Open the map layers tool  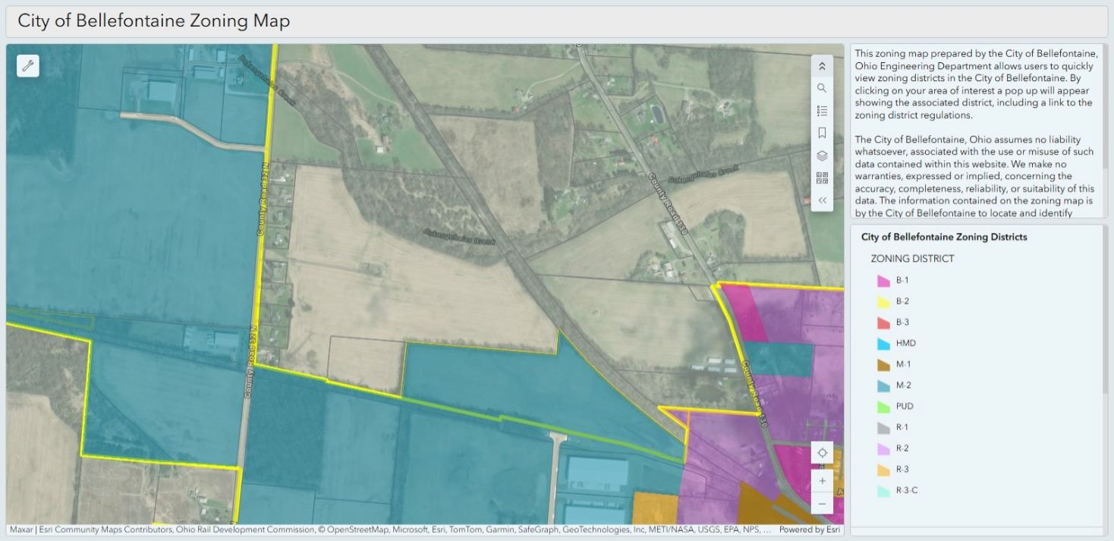tap(822, 156)
